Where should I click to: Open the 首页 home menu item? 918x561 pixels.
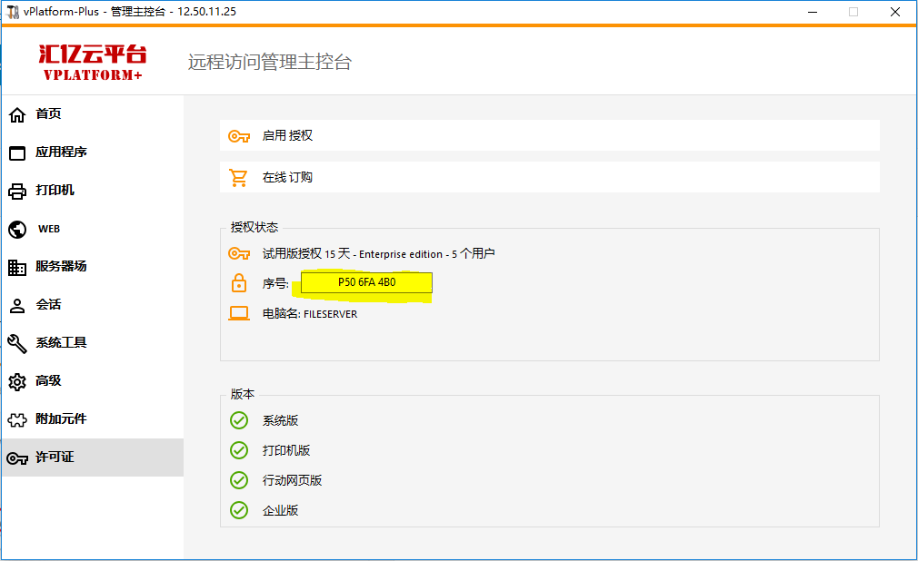(x=48, y=114)
